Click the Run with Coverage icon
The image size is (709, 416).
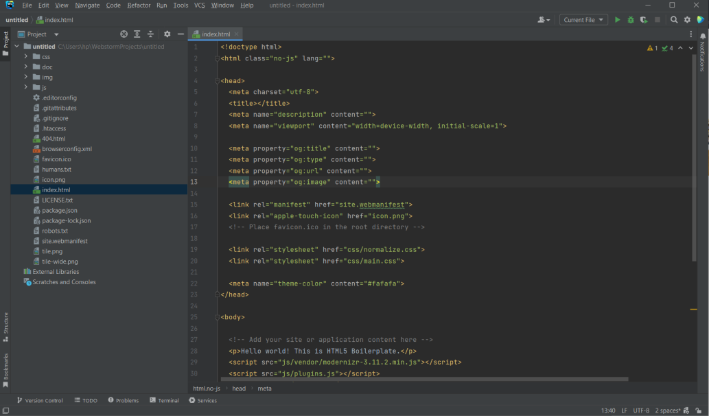click(x=643, y=20)
